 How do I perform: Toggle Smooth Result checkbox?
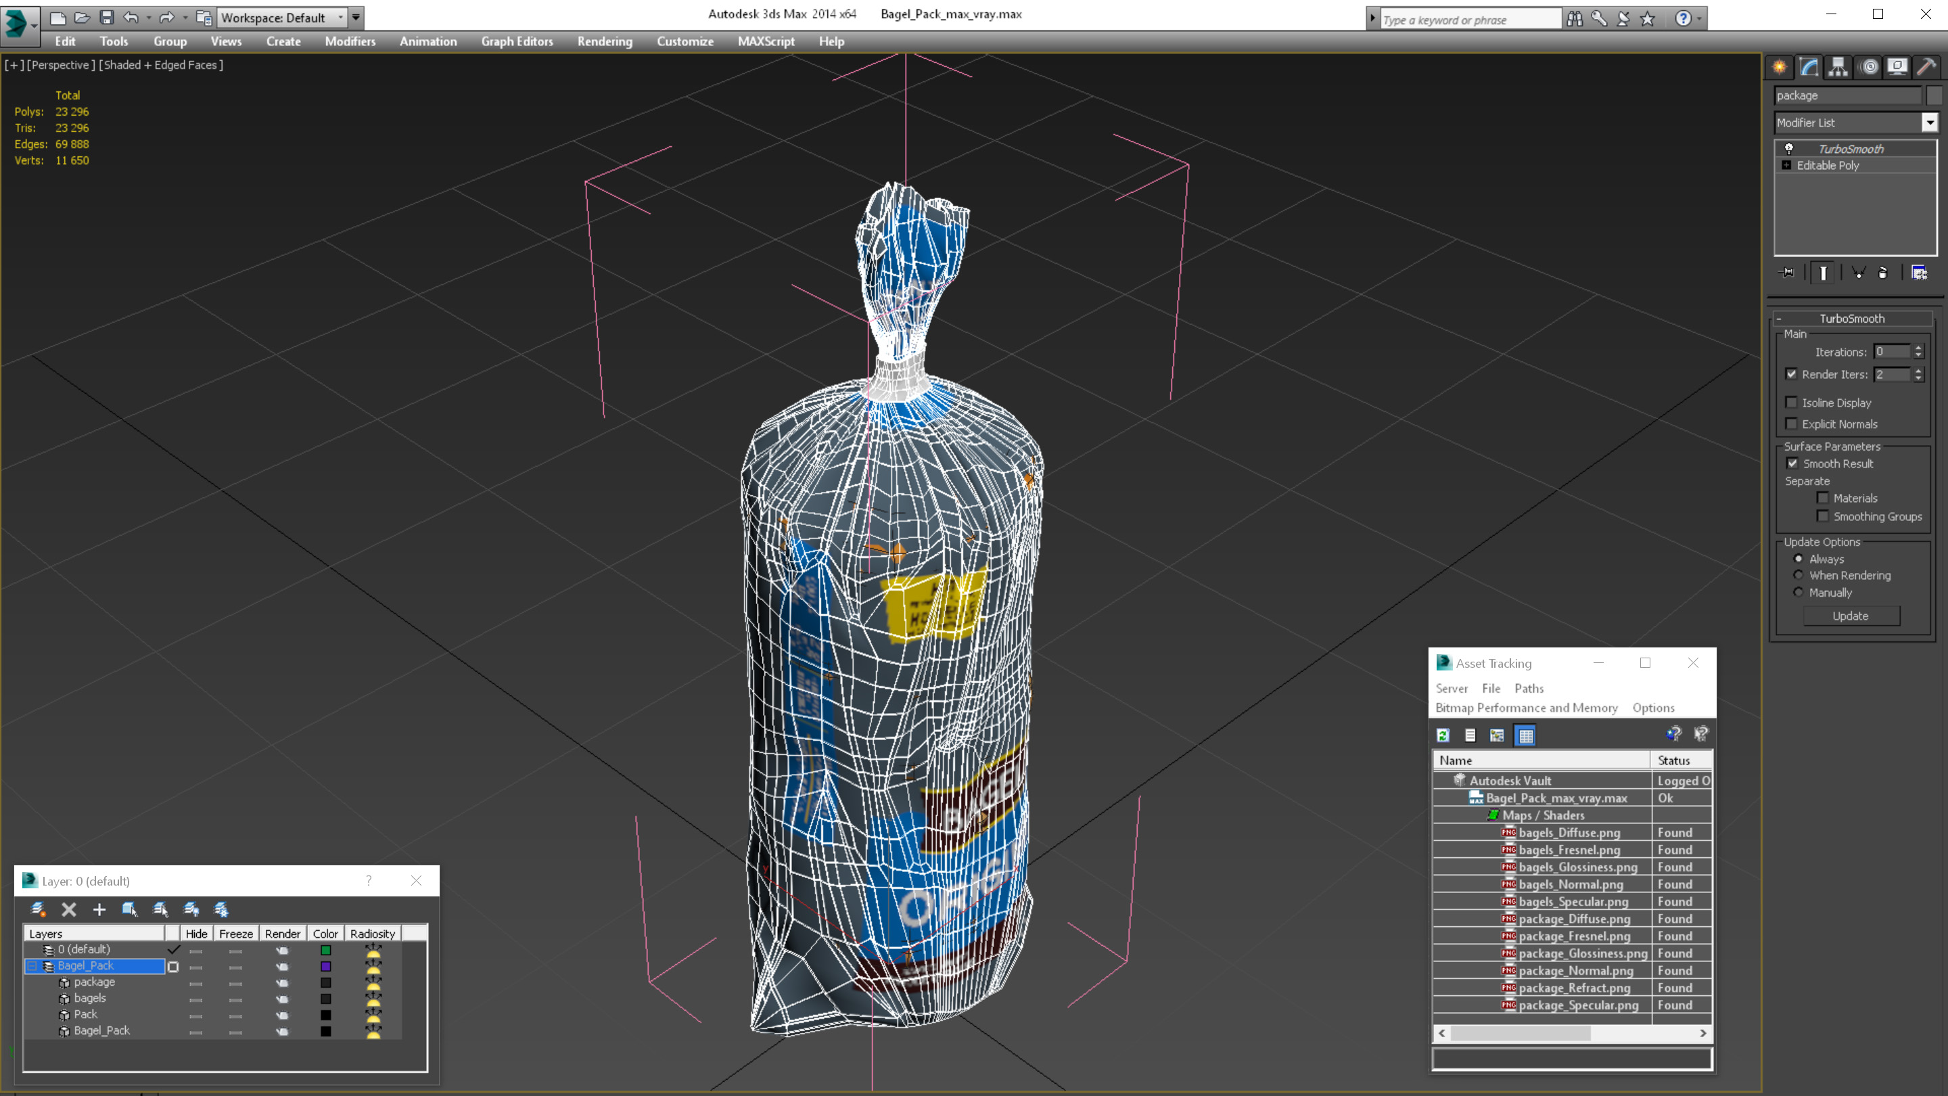point(1792,463)
